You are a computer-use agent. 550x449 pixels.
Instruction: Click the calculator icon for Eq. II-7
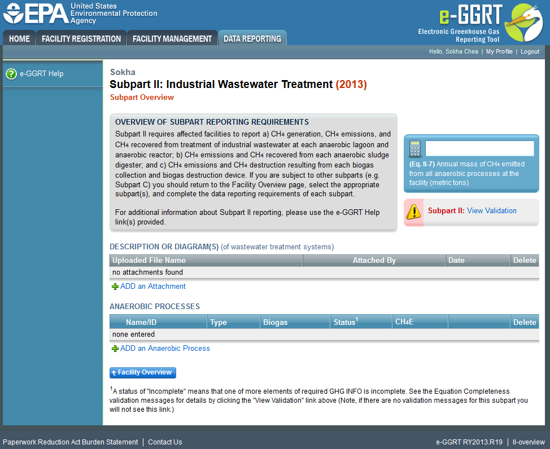coord(415,148)
